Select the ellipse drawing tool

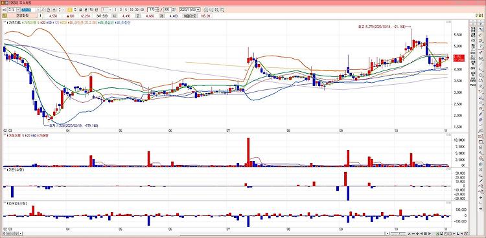click(481, 75)
